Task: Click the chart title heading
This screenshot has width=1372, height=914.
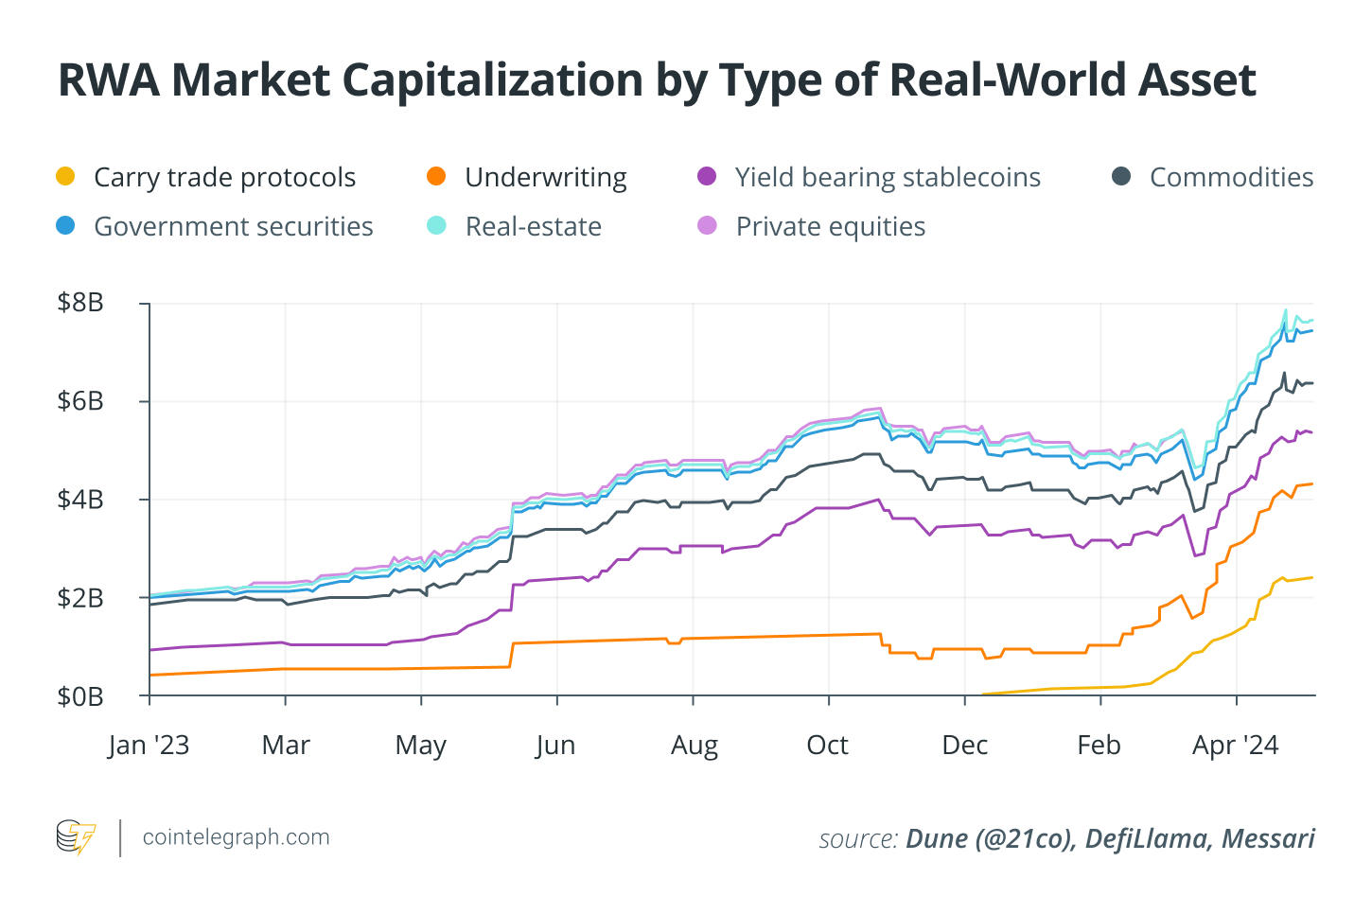Action: click(x=657, y=80)
